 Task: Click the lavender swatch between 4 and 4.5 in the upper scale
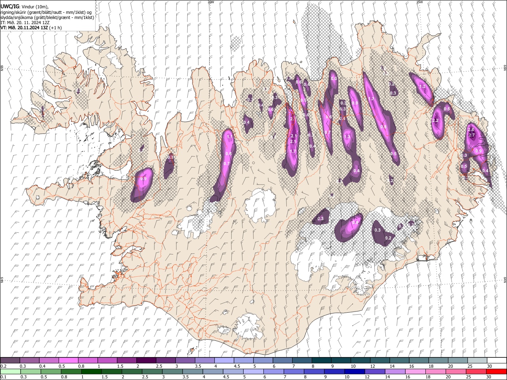point(223,360)
